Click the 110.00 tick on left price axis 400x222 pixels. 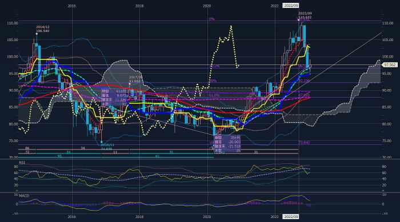coord(12,23)
